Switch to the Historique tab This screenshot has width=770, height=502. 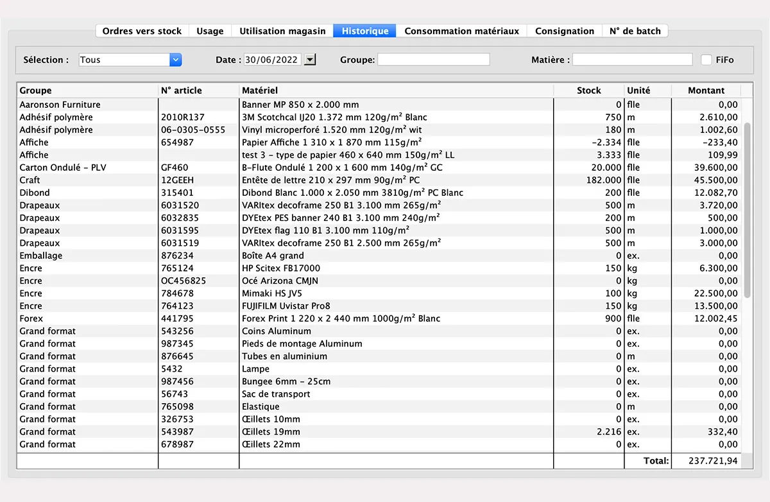tap(364, 30)
